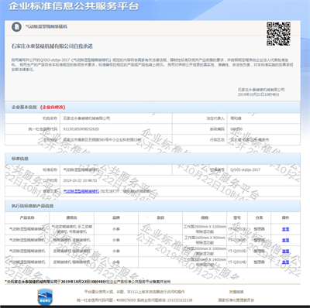Click the 操作 column header
Image resolution: width=310 pixels, height=308 pixels.
tap(285, 217)
